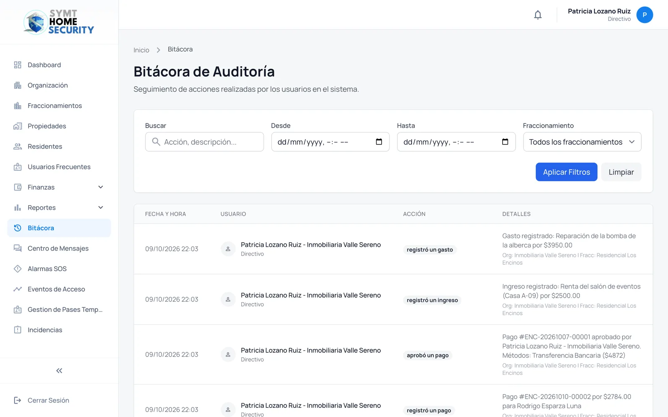Click the FECHA Y HORA column header

pos(165,214)
